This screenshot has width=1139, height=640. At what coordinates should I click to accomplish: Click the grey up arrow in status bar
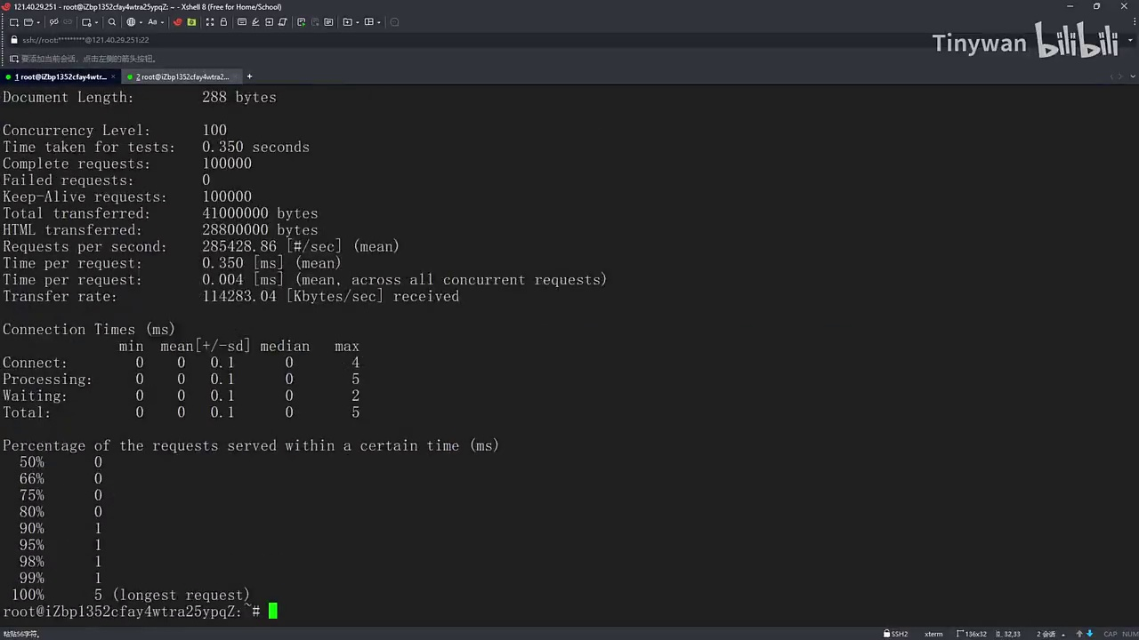pyautogui.click(x=1079, y=634)
